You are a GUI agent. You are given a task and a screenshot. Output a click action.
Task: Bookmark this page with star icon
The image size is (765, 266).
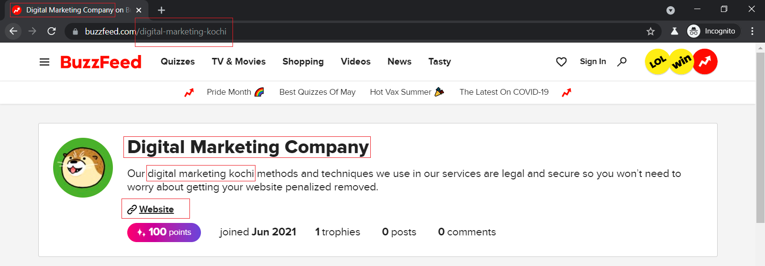tap(651, 32)
